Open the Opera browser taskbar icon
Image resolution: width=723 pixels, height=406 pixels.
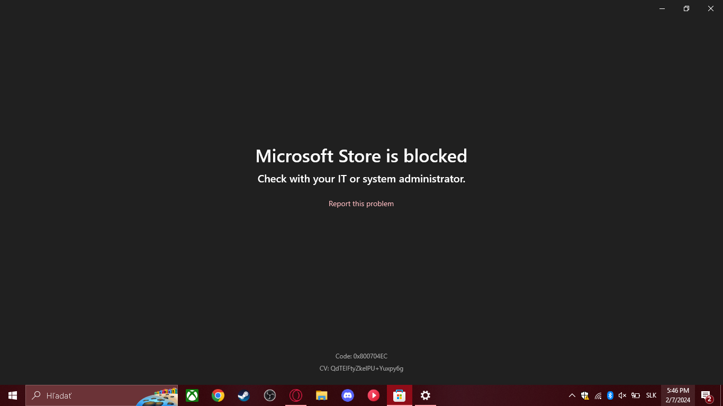pyautogui.click(x=296, y=395)
